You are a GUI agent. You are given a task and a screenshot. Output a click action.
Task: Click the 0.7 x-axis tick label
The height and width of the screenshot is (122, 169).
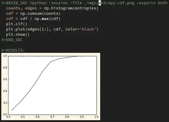[x=52, y=117]
